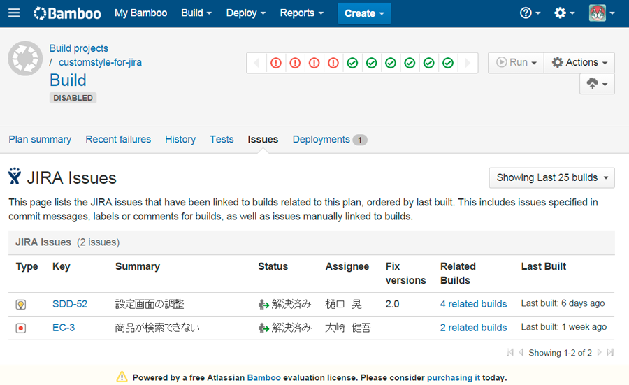Screen dimensions: 629x385
Task: Click the Deployments count badge
Action: point(360,140)
